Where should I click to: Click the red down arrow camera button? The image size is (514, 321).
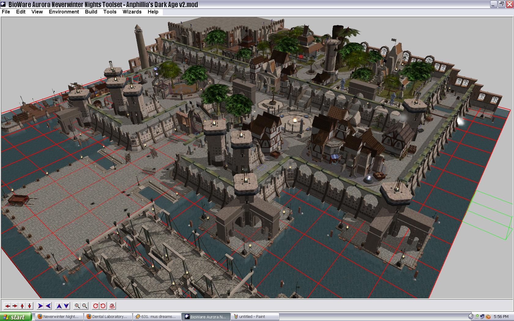coord(30,306)
